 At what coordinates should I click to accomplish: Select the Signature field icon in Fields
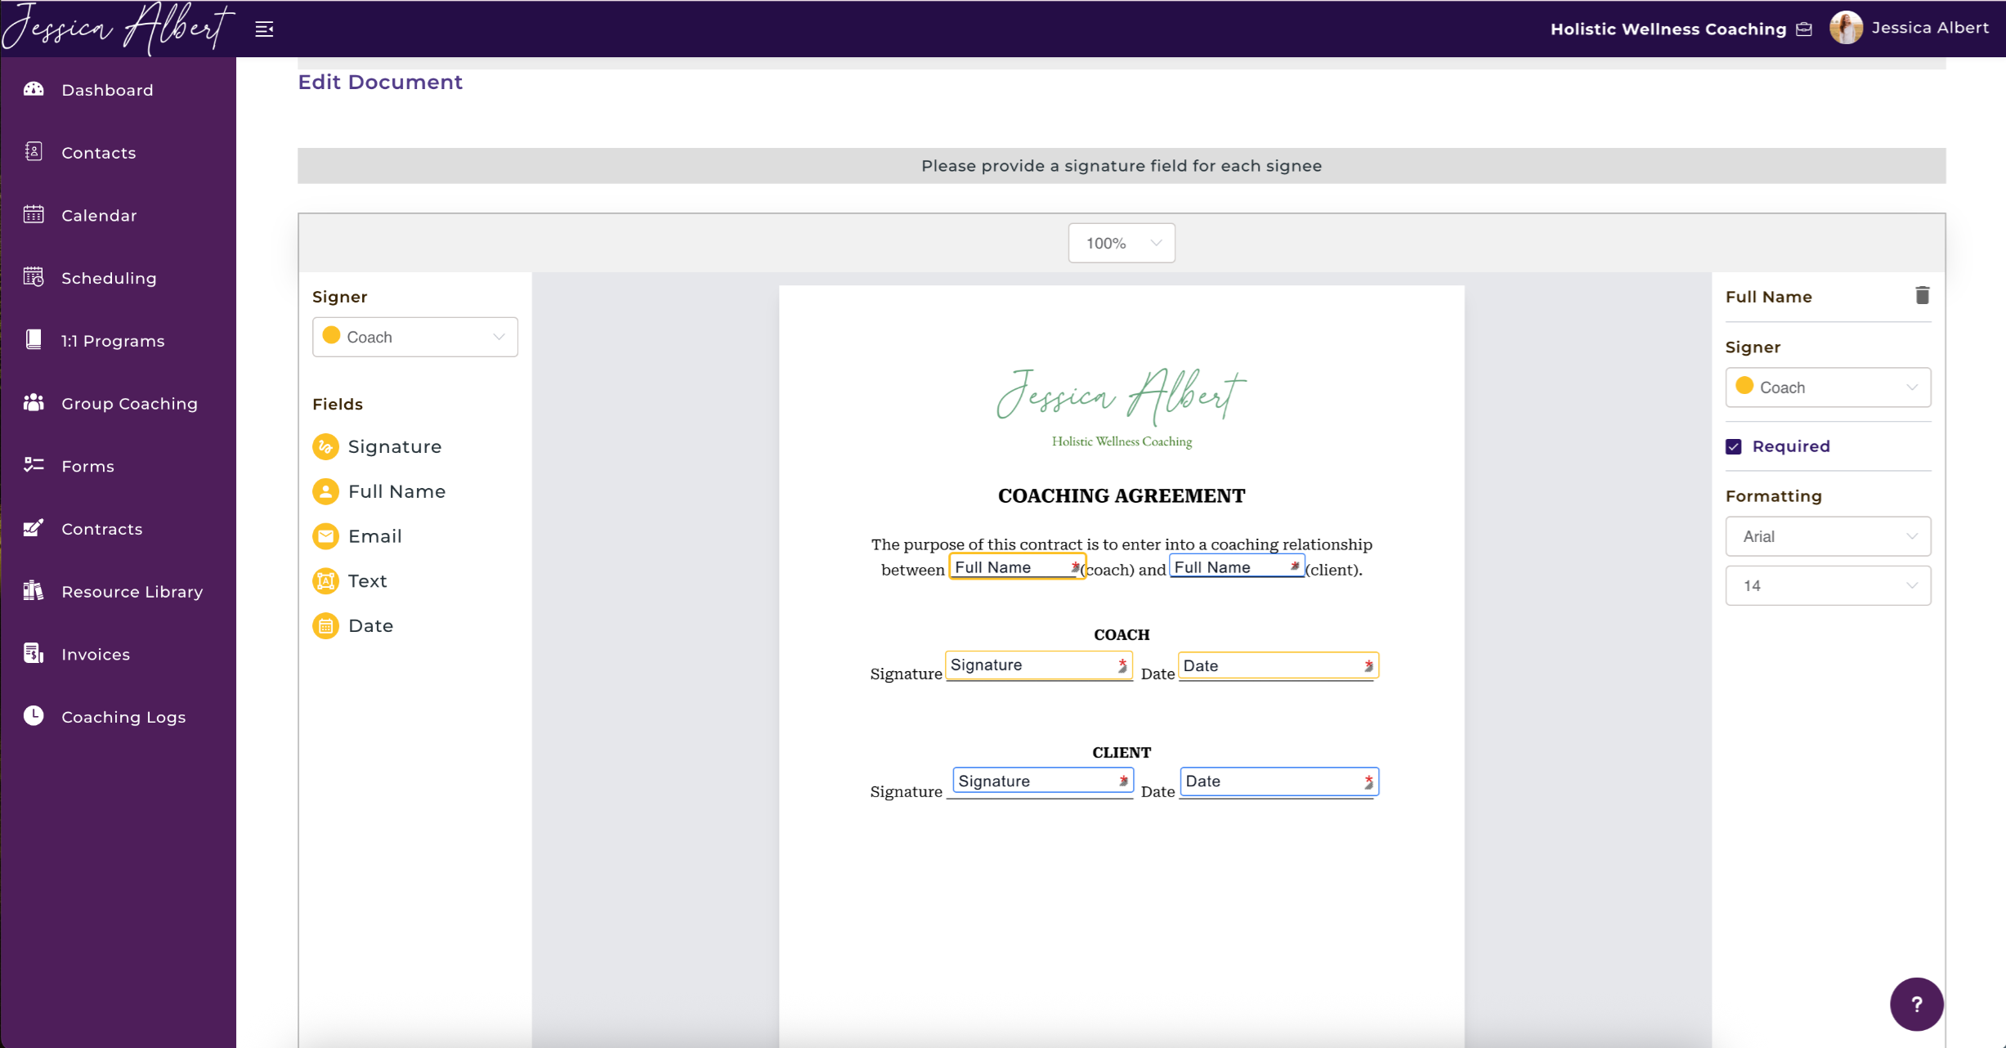pyautogui.click(x=325, y=446)
